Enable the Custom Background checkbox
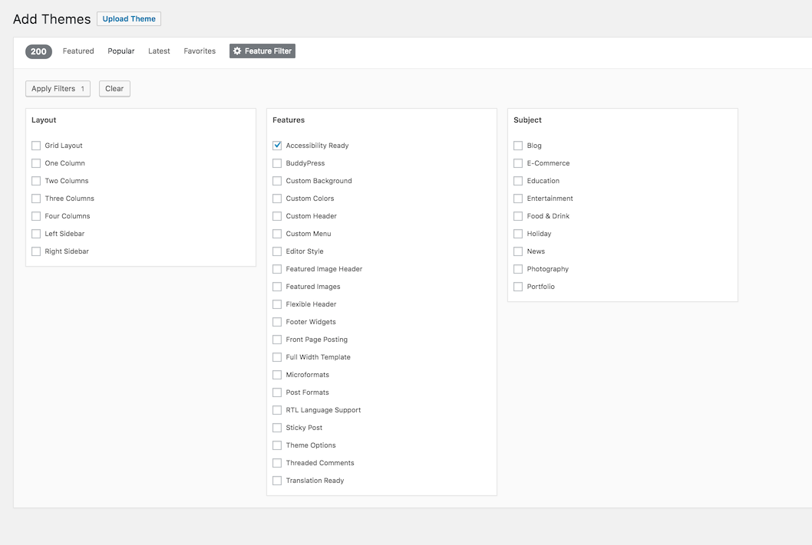The image size is (812, 545). (277, 180)
